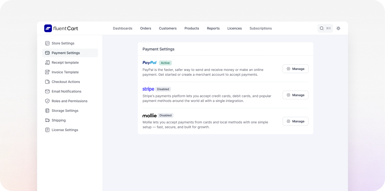The height and width of the screenshot is (191, 385).
Task: Click gear icon in Mollie Manage button
Action: pos(289,121)
